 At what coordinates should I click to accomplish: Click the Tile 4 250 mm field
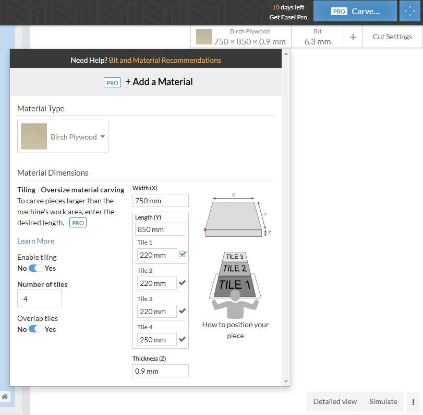point(157,339)
